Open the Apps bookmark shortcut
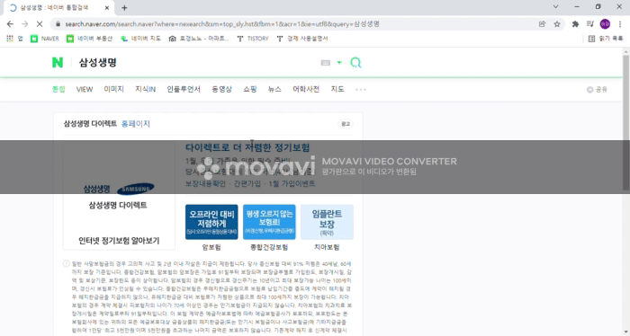This screenshot has height=336, width=630. pos(14,39)
